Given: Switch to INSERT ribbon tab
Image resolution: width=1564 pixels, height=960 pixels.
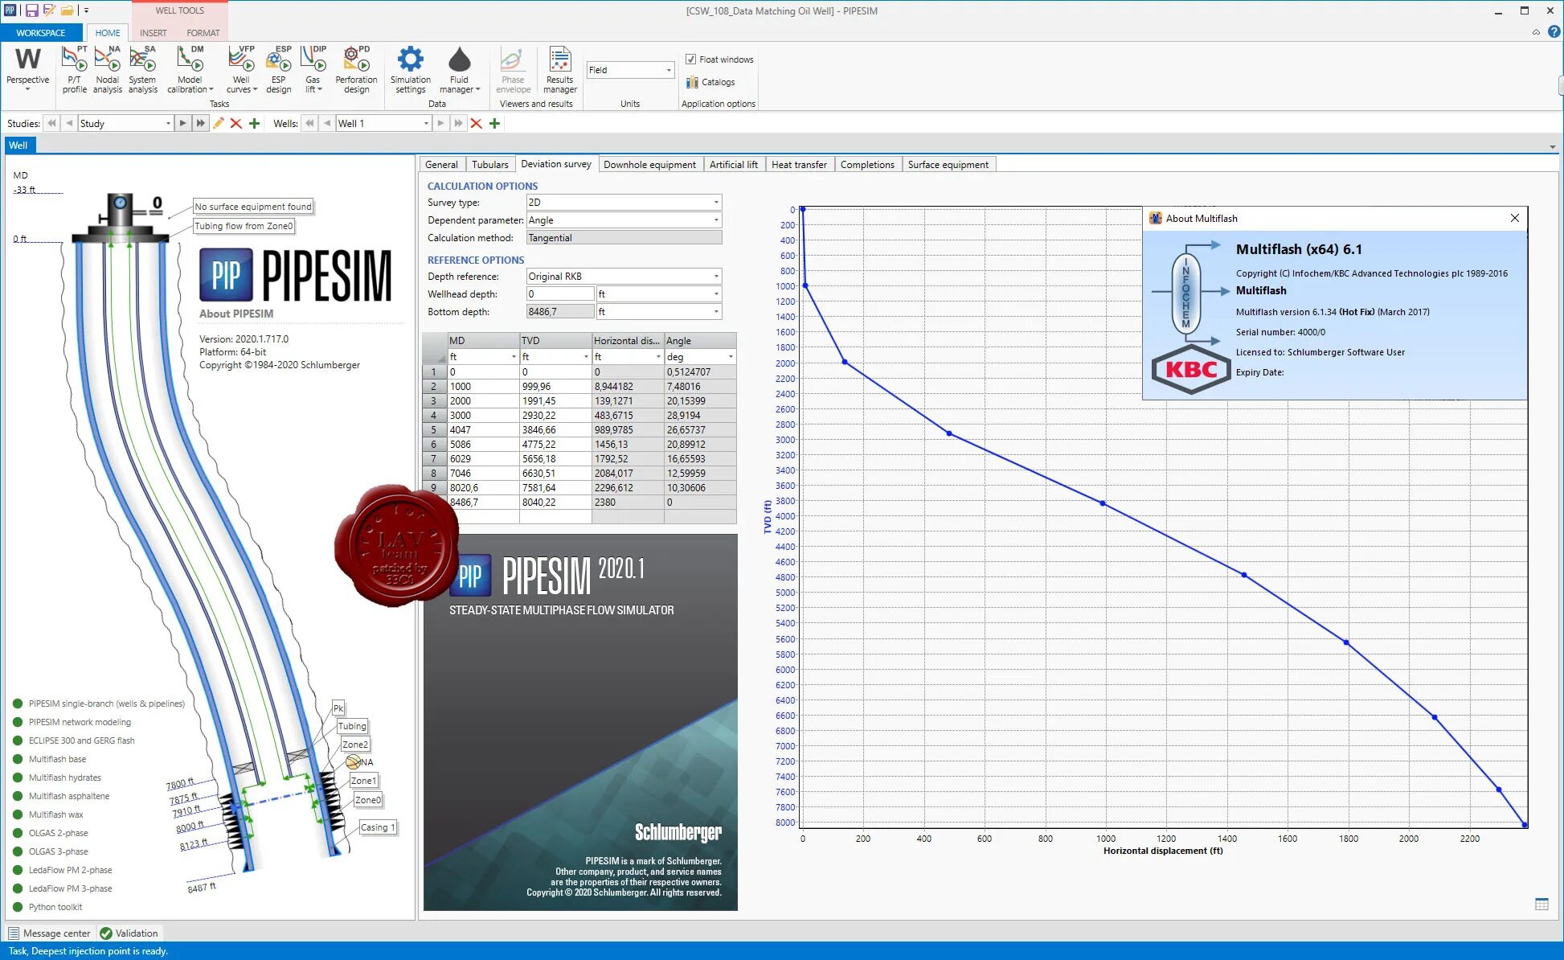Looking at the screenshot, I should point(154,33).
